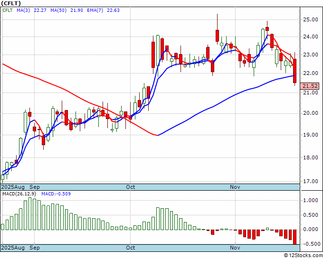Click Nov on price chart time axis
323x259 pixels.
(x=235, y=187)
